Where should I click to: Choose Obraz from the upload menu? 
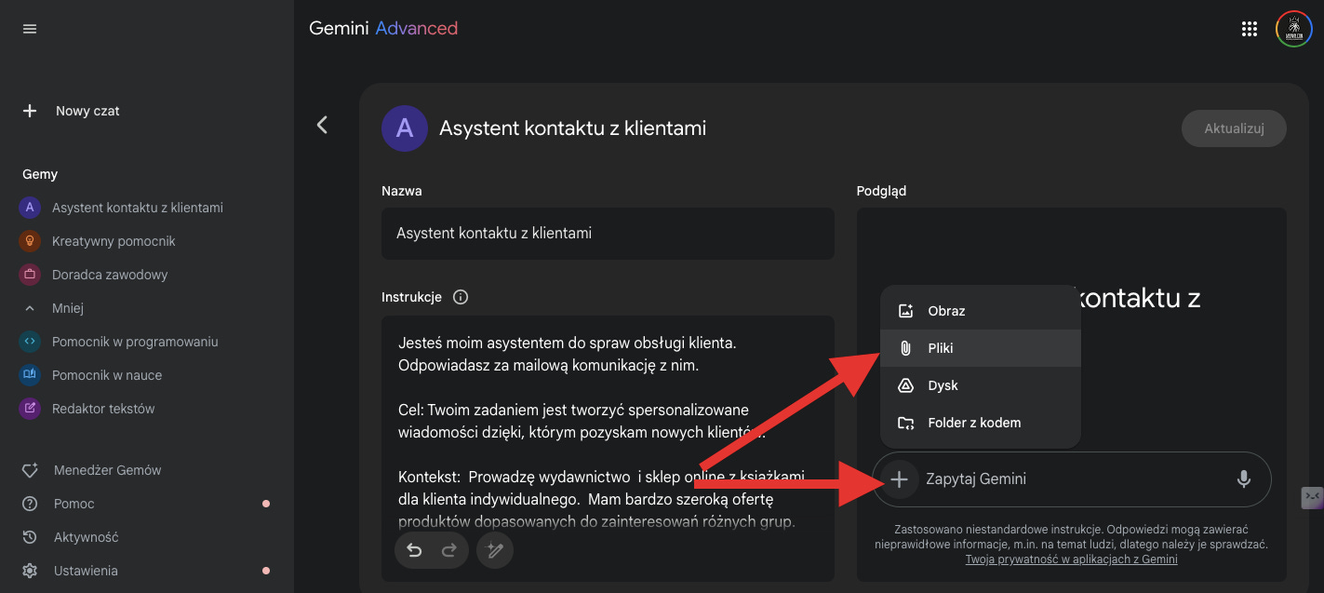pos(981,311)
